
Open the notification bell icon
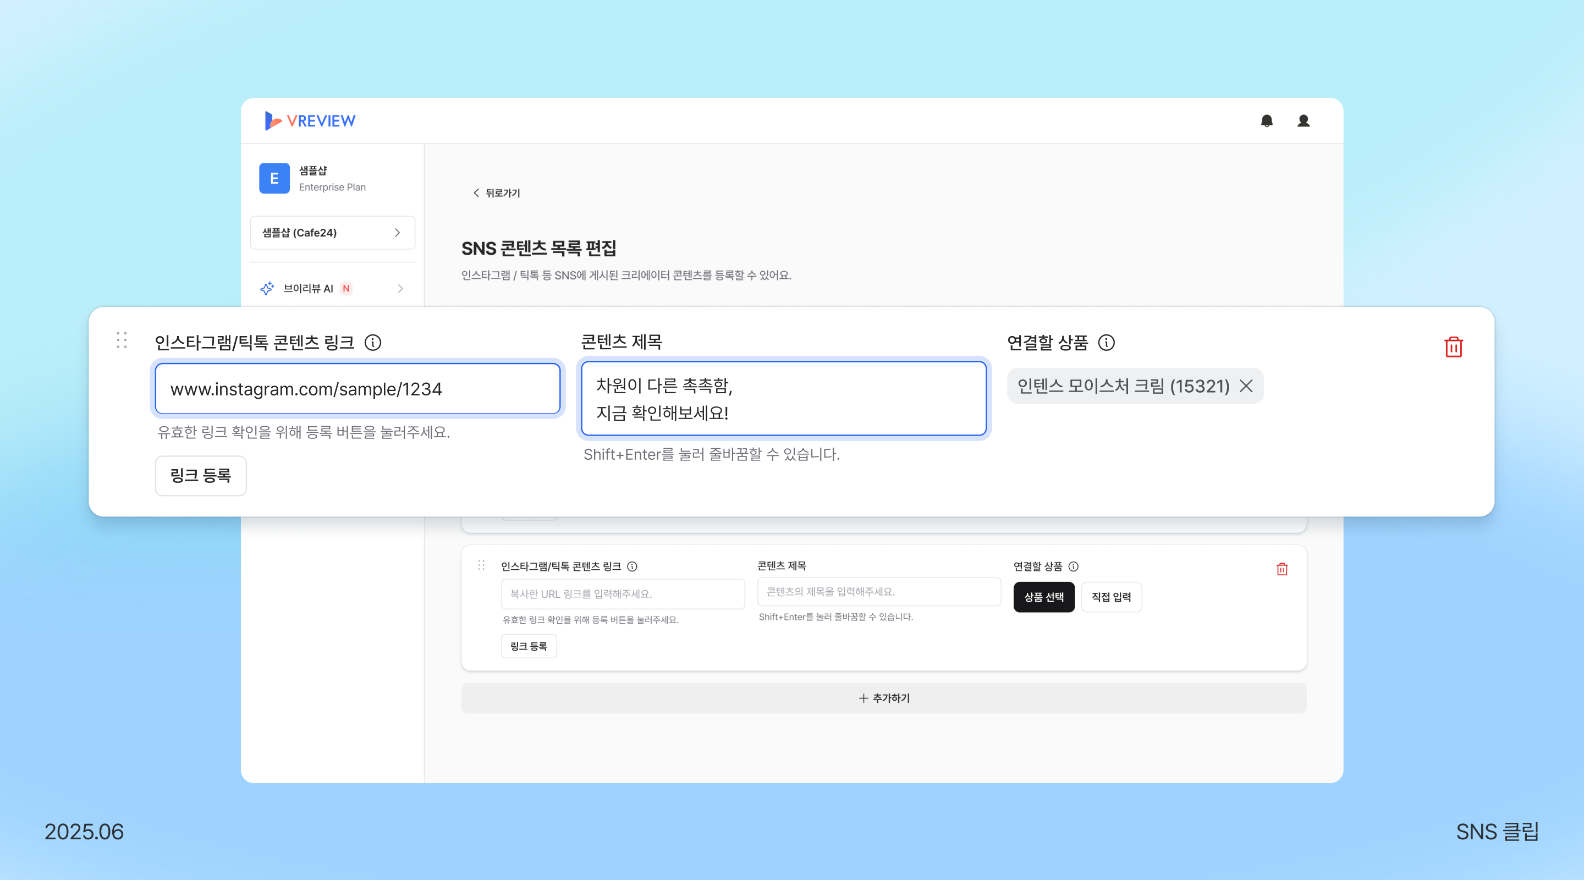point(1266,120)
